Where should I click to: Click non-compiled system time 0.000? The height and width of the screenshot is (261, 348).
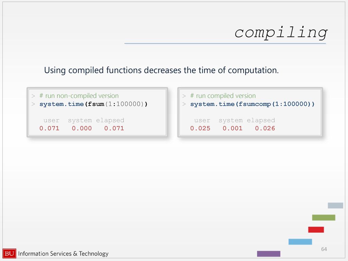(x=82, y=128)
